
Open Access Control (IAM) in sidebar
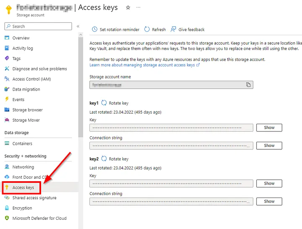[x=31, y=79]
